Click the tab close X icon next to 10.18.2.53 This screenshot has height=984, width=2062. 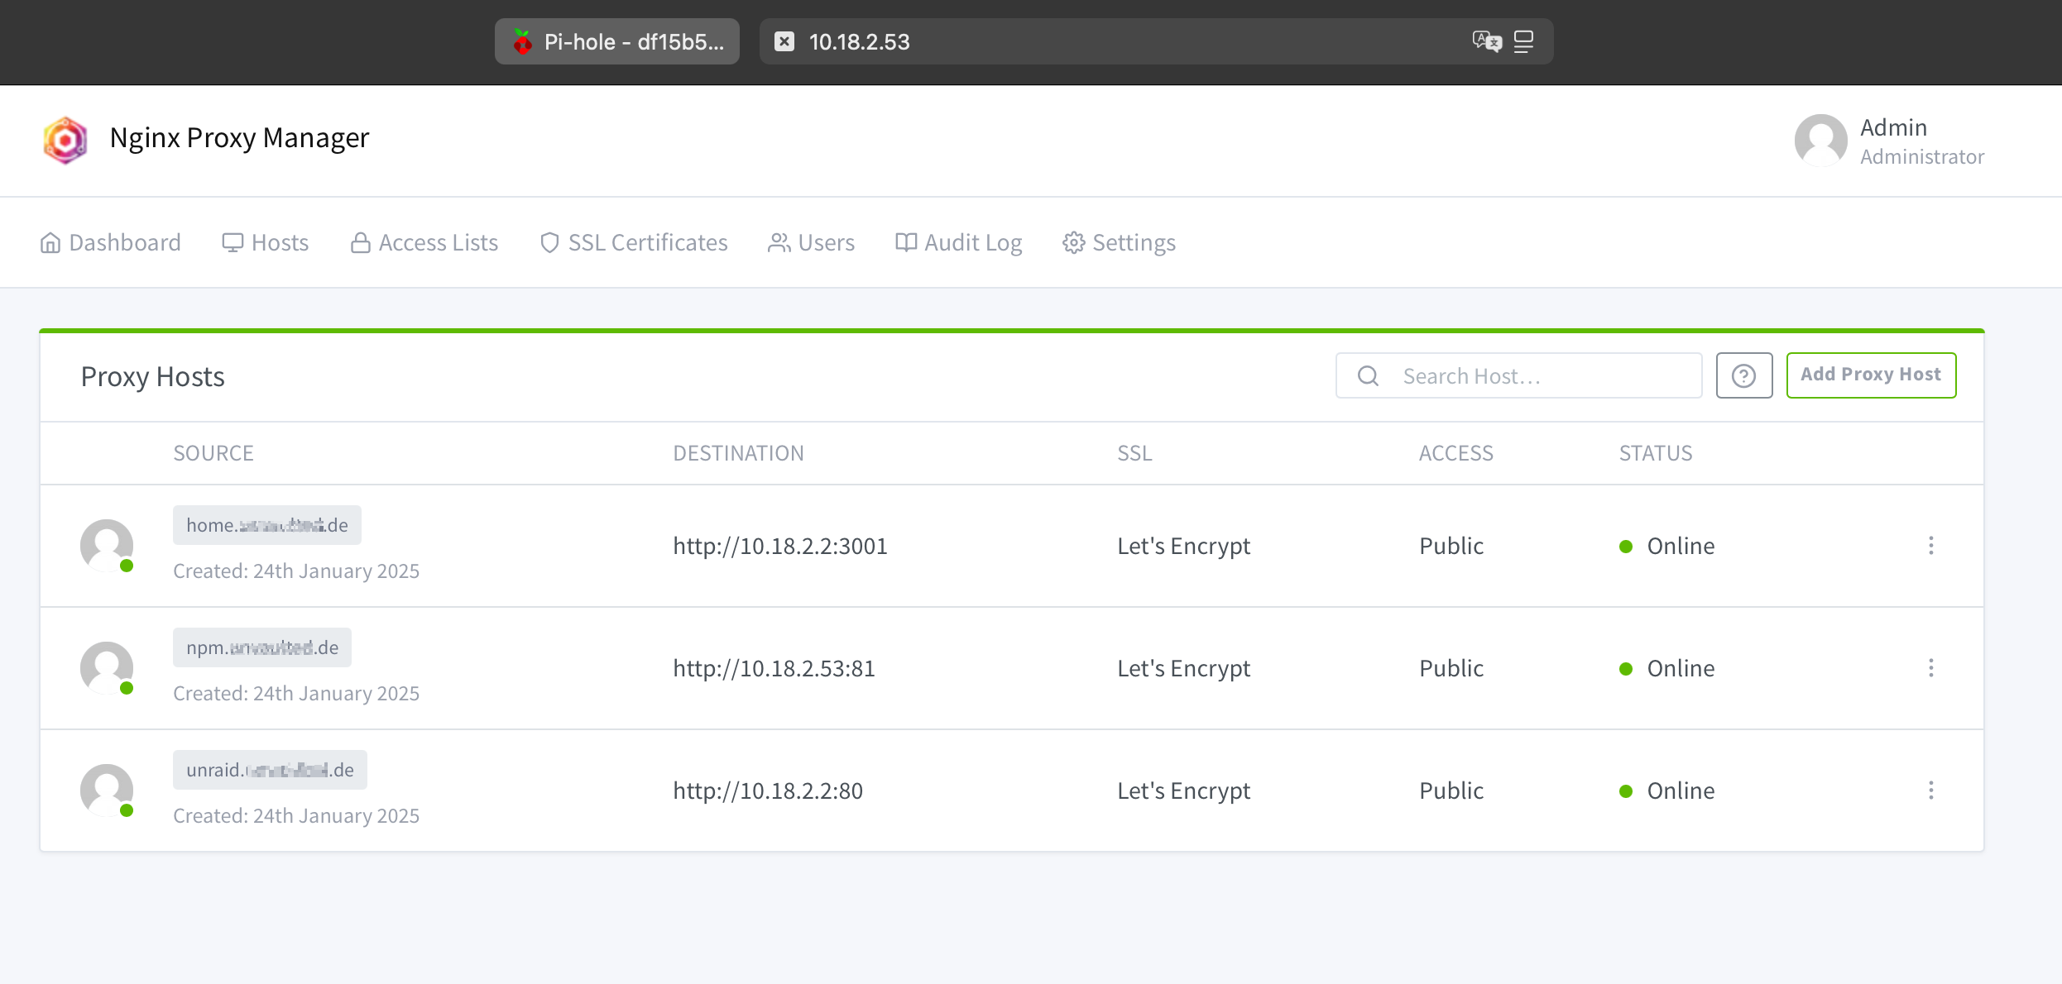coord(784,41)
